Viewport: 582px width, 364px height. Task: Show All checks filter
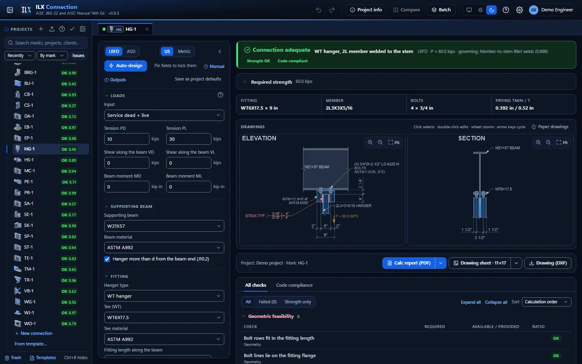pos(248,302)
